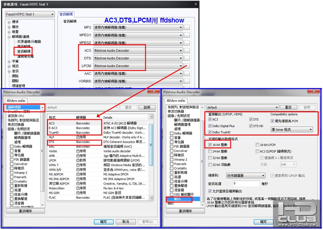Select 輸出 in the ffdshow tree

(x=177, y=199)
